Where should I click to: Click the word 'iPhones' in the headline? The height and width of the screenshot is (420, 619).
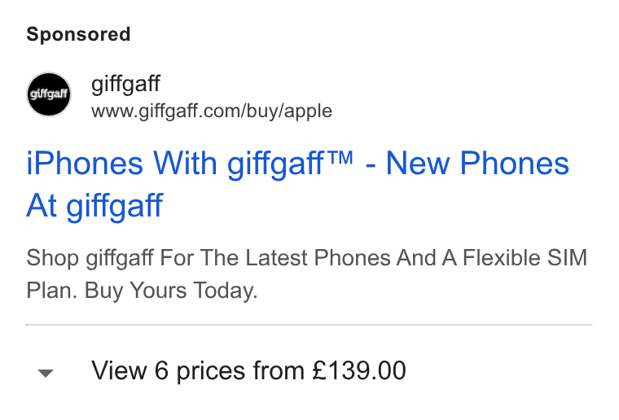(x=85, y=164)
